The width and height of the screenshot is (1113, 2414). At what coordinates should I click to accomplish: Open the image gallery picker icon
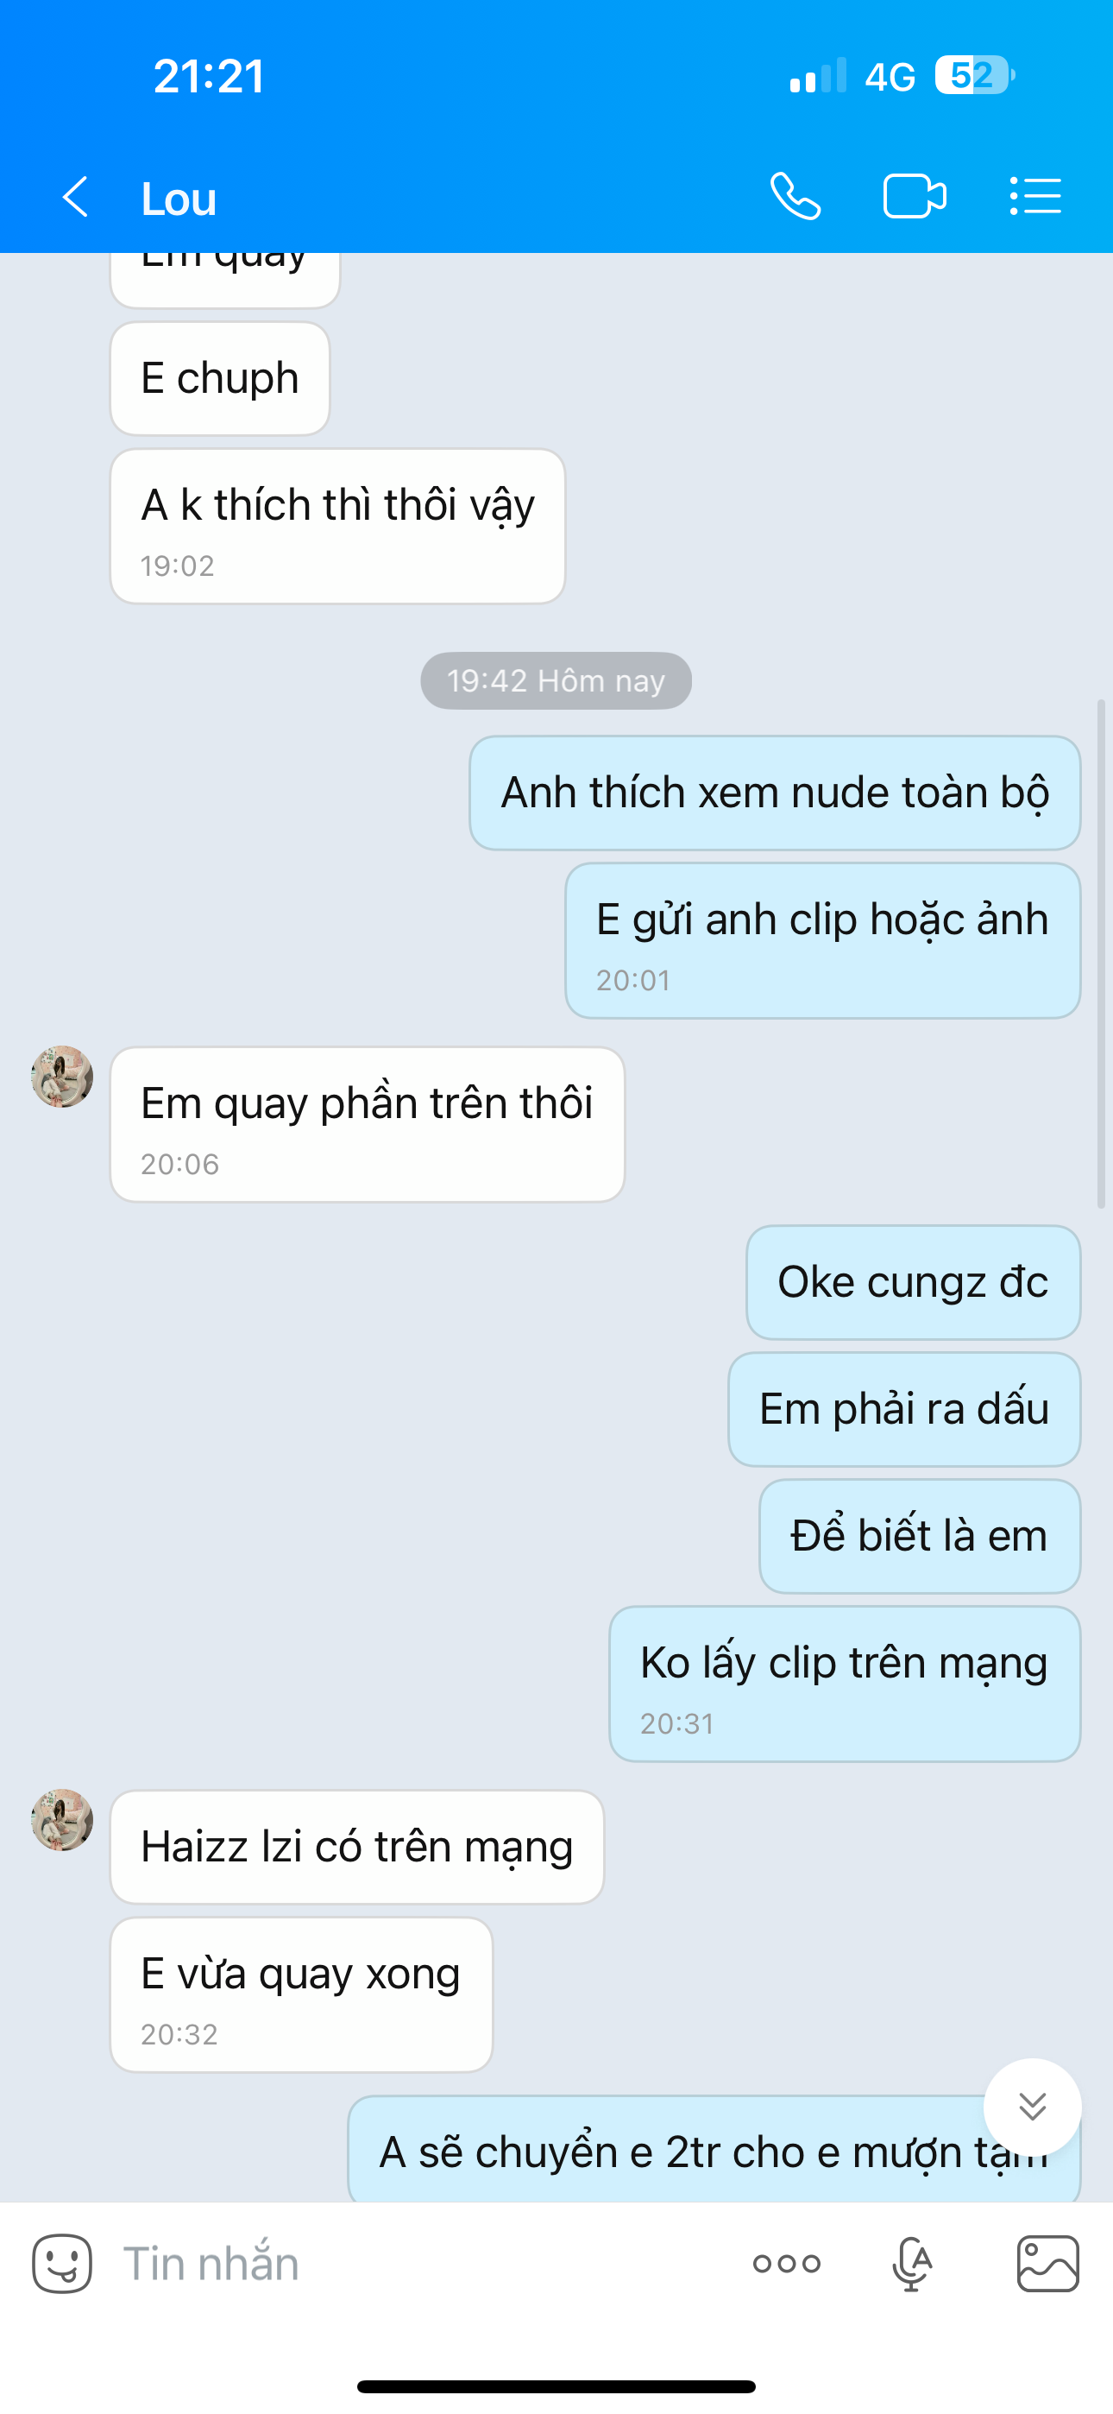1047,2264
